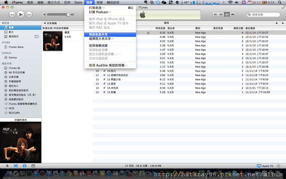This screenshot has width=286, height=179.
Task: Rate the first track in the 喜好程度 column
Action: point(221,33)
